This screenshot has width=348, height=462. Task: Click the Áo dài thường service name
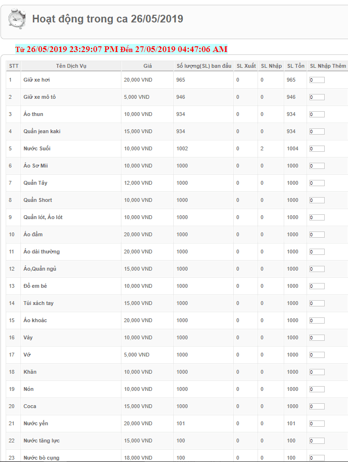coord(41,252)
